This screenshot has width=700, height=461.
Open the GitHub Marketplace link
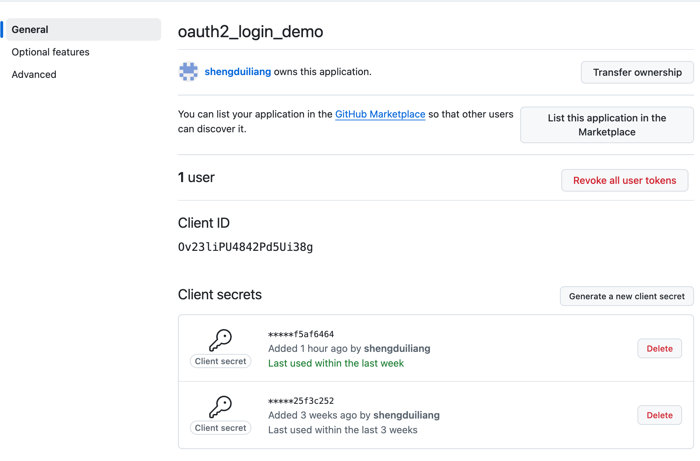coord(380,114)
